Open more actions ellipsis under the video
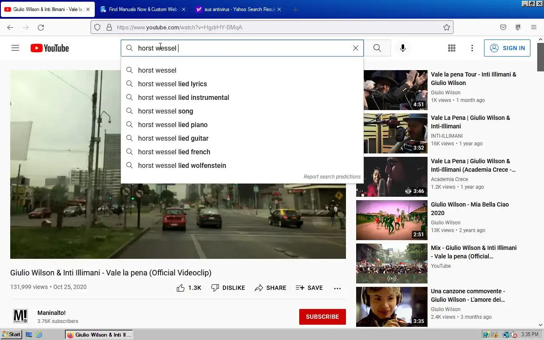This screenshot has height=340, width=544. pyautogui.click(x=337, y=288)
